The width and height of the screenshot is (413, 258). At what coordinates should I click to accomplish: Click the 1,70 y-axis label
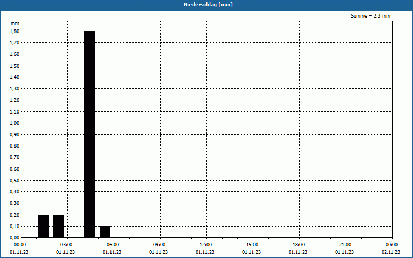coord(14,43)
